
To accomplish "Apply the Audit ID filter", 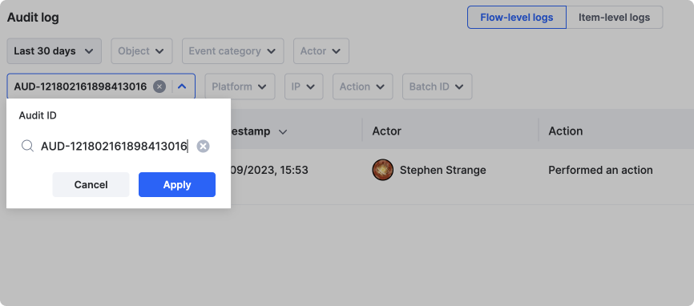I will [x=177, y=184].
